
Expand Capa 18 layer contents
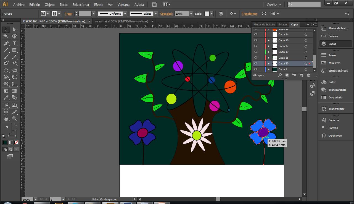(x=268, y=58)
